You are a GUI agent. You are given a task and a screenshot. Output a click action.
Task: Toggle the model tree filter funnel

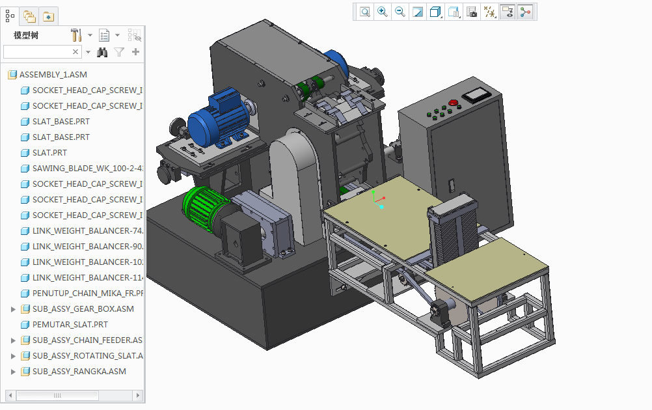(x=119, y=52)
